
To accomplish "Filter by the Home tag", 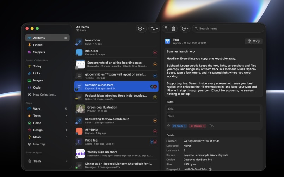I will (x=48, y=123).
